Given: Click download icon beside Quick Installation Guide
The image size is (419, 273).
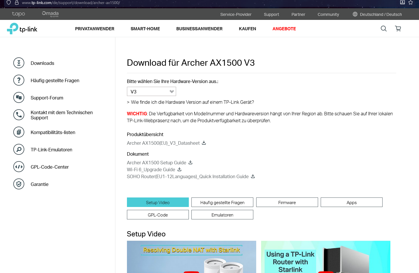Looking at the screenshot, I should click(x=253, y=176).
